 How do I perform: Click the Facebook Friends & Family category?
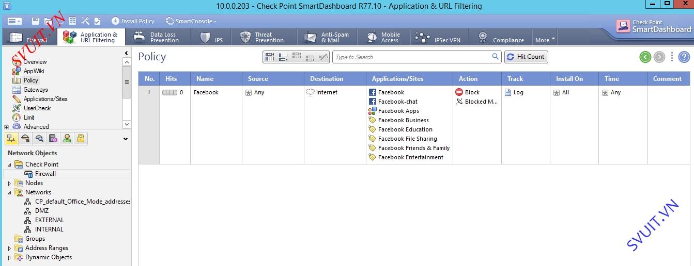click(409, 148)
